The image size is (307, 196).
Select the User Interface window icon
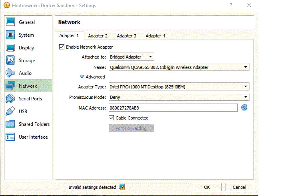10,137
